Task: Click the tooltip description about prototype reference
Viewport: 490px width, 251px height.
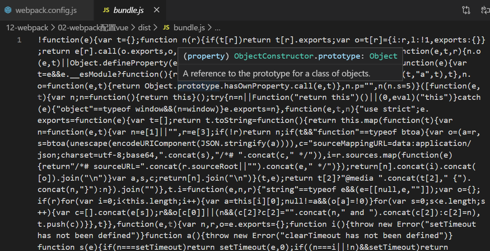Action: 277,74
